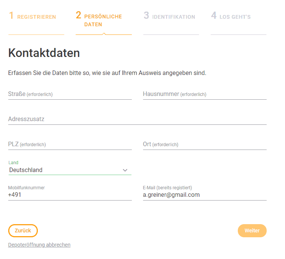This screenshot has height=259, width=285.
Task: Click the step number 1 icon
Action: tap(11, 15)
